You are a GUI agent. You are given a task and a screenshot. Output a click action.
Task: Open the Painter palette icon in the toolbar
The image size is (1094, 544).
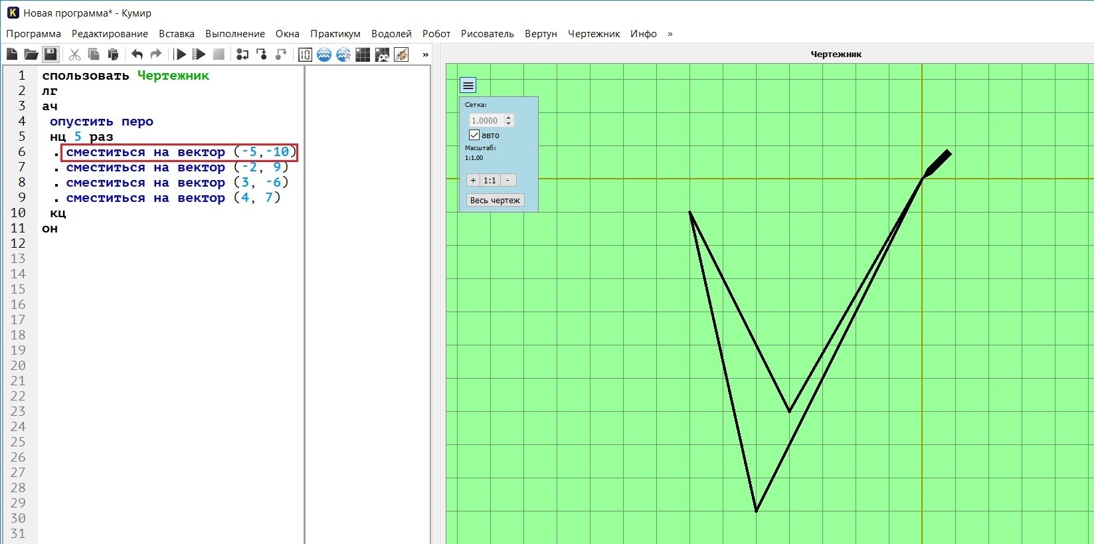pyautogui.click(x=401, y=54)
